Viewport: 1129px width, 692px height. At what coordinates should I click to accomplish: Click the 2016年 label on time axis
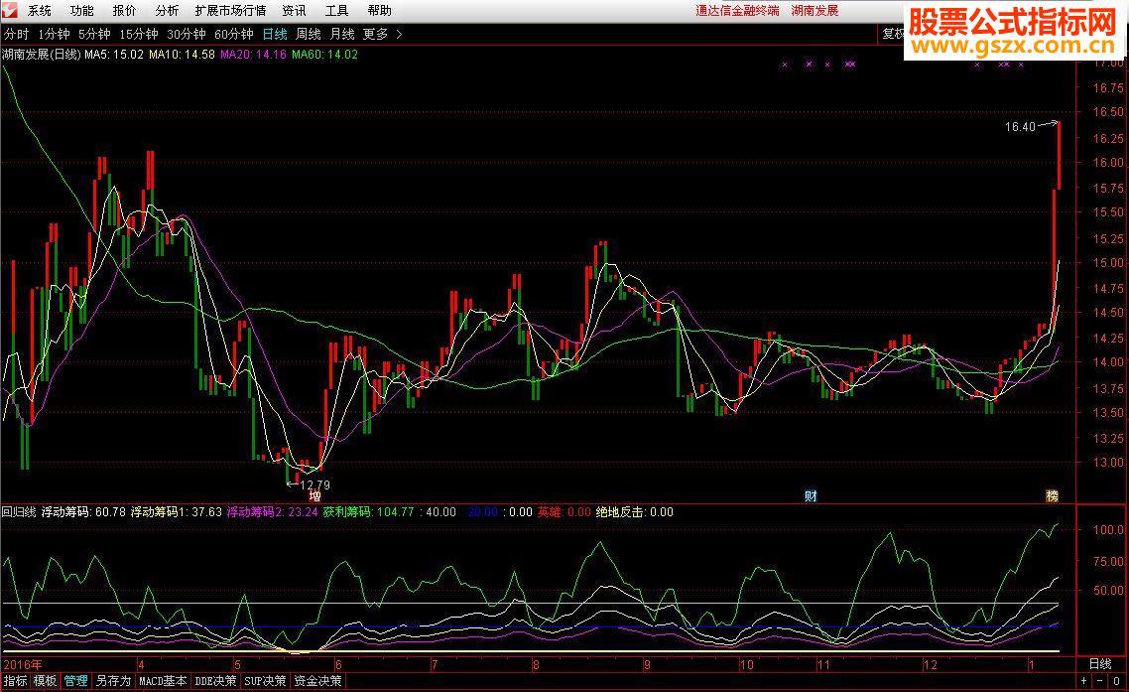pyautogui.click(x=22, y=664)
